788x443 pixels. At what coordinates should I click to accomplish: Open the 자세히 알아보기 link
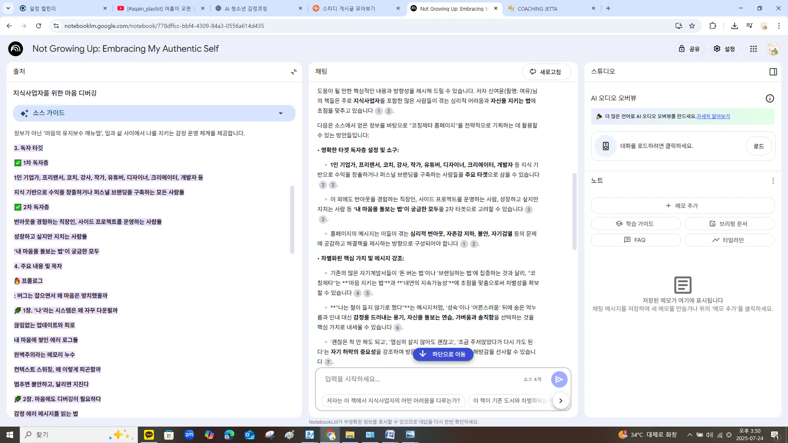click(x=713, y=116)
